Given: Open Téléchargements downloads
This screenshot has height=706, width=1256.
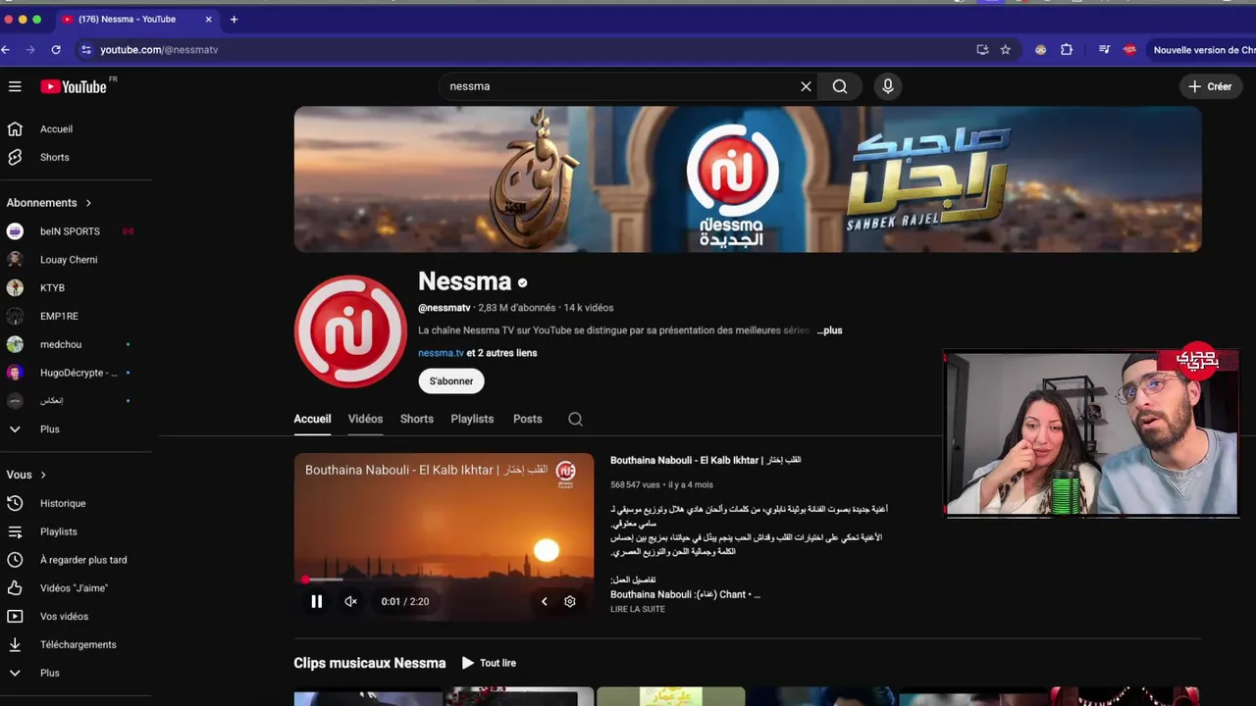Looking at the screenshot, I should tap(78, 644).
